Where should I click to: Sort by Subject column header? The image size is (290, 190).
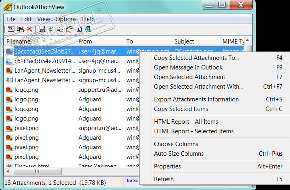[x=196, y=42]
